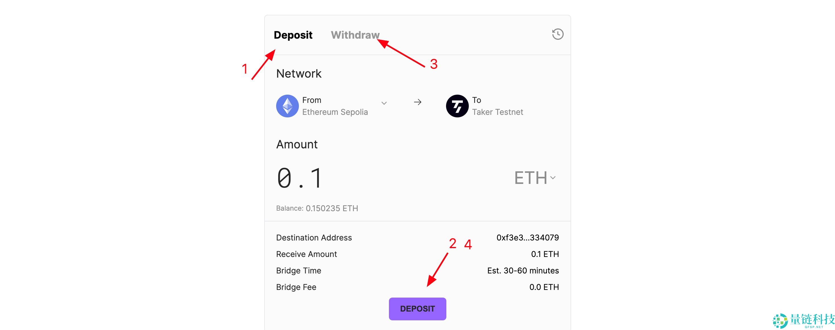Click the green watermark logo icon

(x=780, y=321)
